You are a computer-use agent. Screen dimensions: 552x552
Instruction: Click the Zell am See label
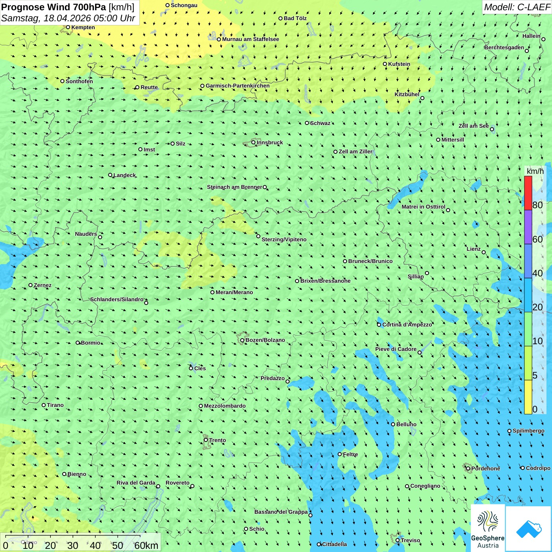[x=474, y=126]
